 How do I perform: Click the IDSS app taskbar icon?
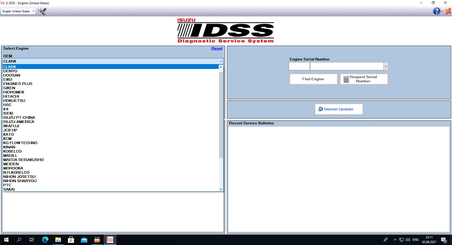coord(110,240)
